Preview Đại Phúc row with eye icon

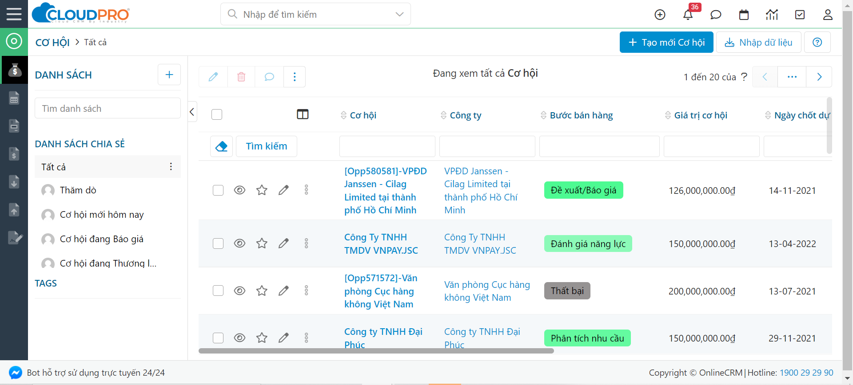point(239,338)
